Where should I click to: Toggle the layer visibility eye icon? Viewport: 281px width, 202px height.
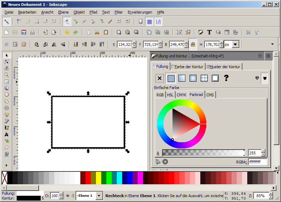tap(67, 196)
